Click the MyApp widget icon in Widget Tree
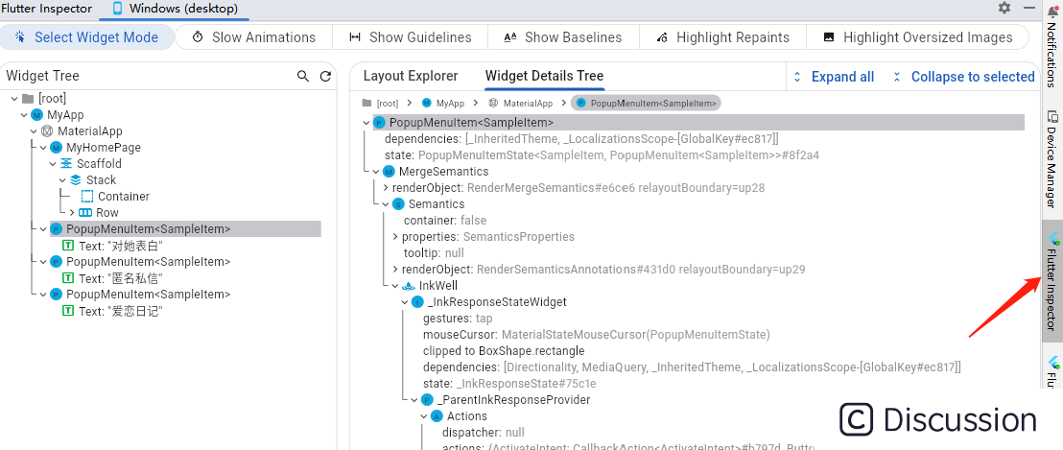The width and height of the screenshot is (1063, 450). (x=36, y=114)
